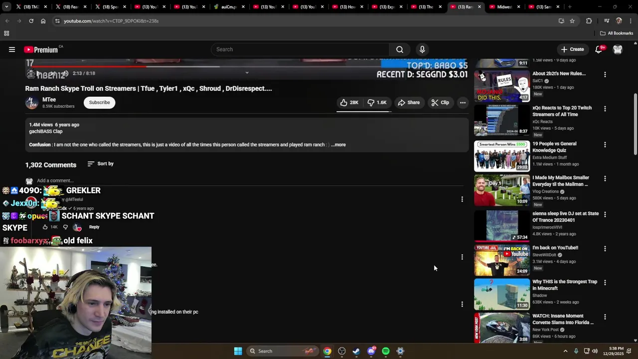This screenshot has width=638, height=359.
Task: Open the YouTube hamburger guide menu
Action: click(12, 49)
